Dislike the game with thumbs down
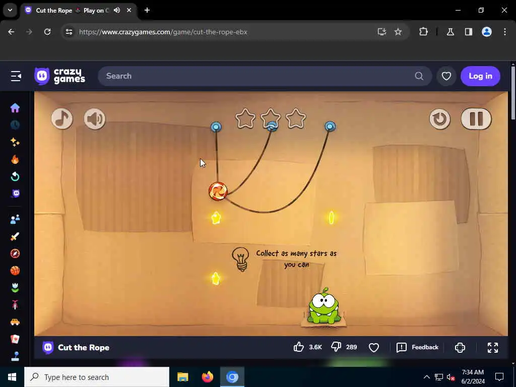Image resolution: width=516 pixels, height=387 pixels. [336, 347]
